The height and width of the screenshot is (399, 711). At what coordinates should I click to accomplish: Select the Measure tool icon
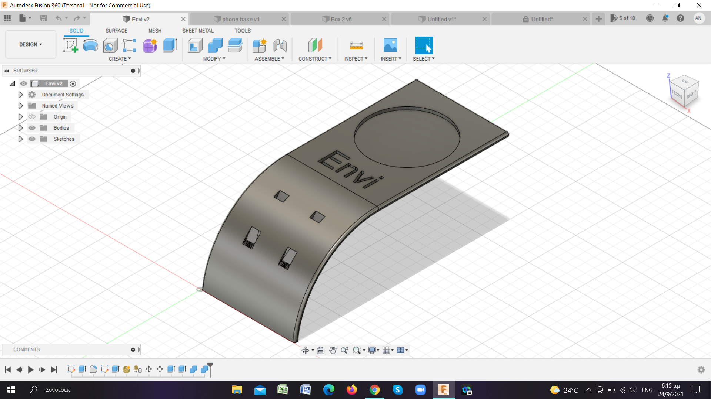pos(356,45)
